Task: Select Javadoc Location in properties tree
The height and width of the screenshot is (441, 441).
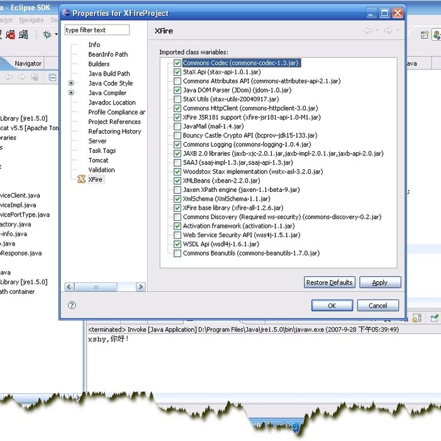Action: pyautogui.click(x=112, y=103)
